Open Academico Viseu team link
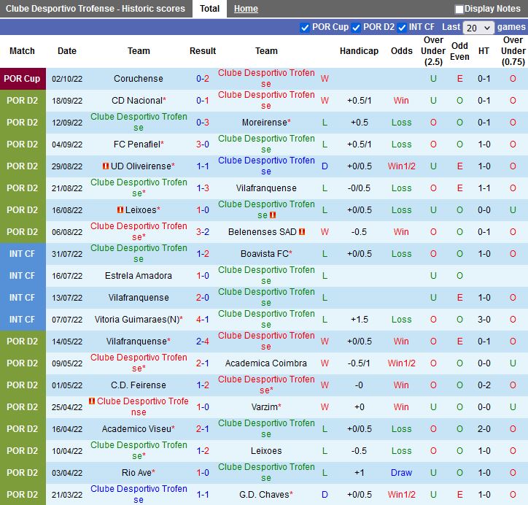This screenshot has width=528, height=505. (x=136, y=429)
